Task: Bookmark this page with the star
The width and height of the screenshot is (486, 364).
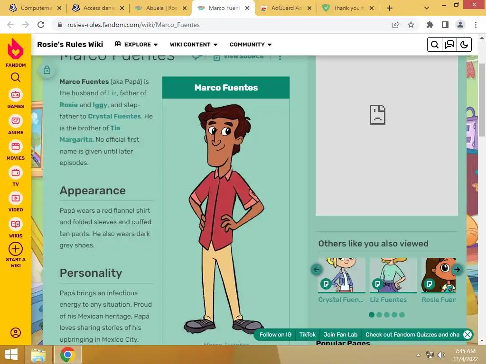Action: [x=411, y=25]
